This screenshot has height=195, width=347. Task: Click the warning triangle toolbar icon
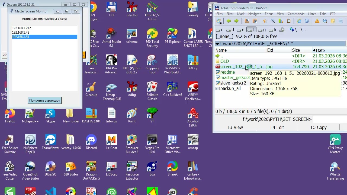click(317, 21)
